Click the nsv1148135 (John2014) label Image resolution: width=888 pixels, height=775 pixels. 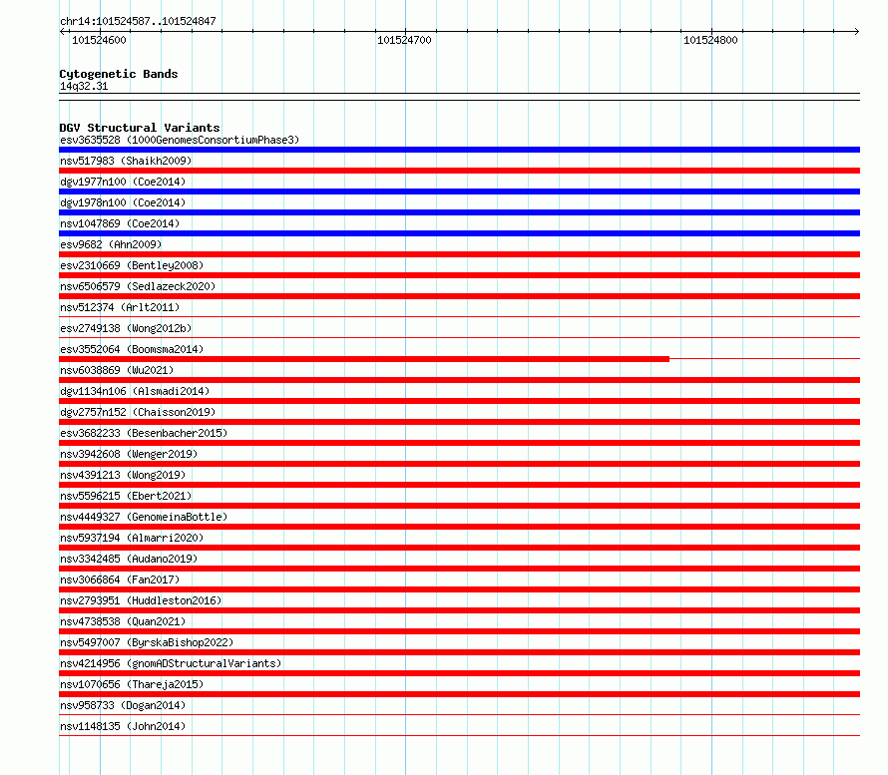click(x=123, y=726)
